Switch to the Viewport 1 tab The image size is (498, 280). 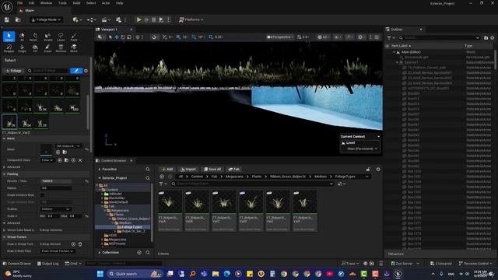tap(109, 30)
